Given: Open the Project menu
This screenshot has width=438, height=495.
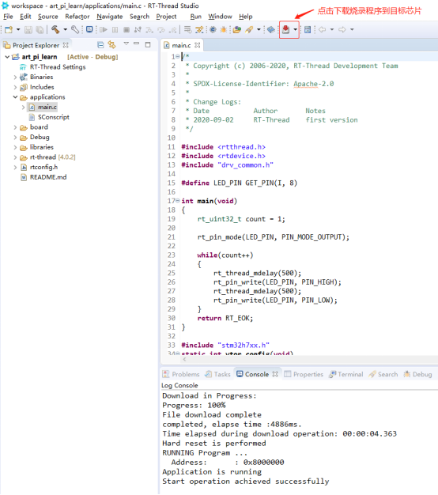Looking at the screenshot, I should pos(166,17).
